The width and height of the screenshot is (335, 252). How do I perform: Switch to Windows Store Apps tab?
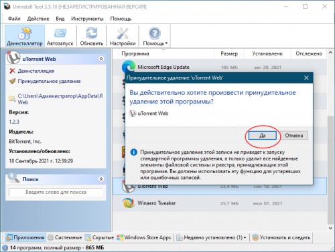[x=144, y=237]
